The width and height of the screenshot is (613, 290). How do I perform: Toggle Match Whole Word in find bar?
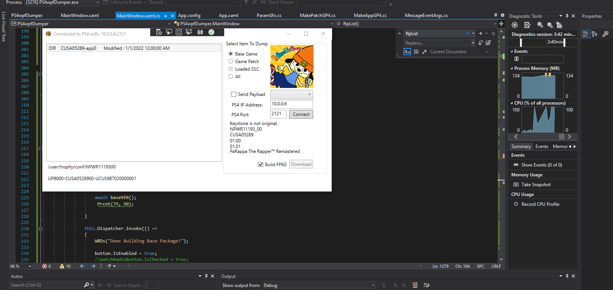(416, 52)
